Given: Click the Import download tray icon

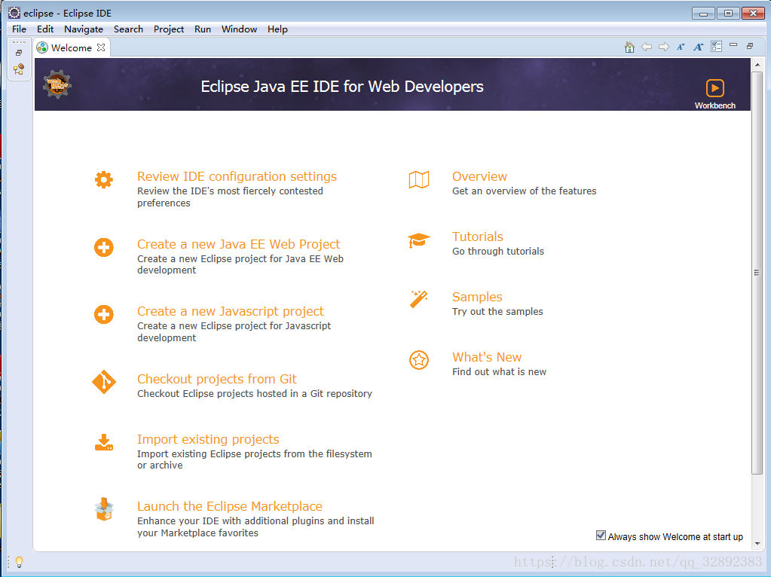Looking at the screenshot, I should pyautogui.click(x=104, y=442).
